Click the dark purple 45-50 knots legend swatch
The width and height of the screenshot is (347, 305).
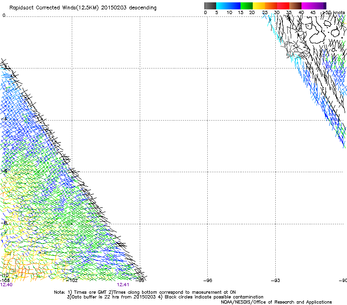pyautogui.click(x=320, y=6)
